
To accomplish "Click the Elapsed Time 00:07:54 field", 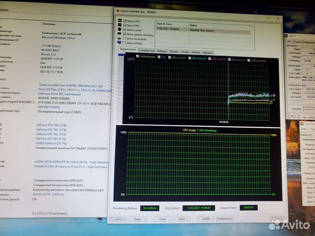I will [x=248, y=208].
